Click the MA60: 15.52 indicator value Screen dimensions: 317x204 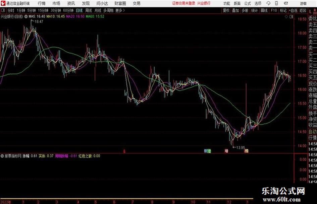(95, 16)
